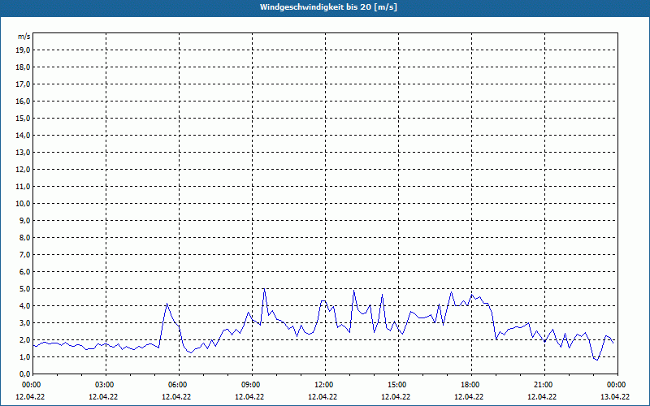Select the 21:00 time label
The width and height of the screenshot is (650, 406).
[544, 385]
